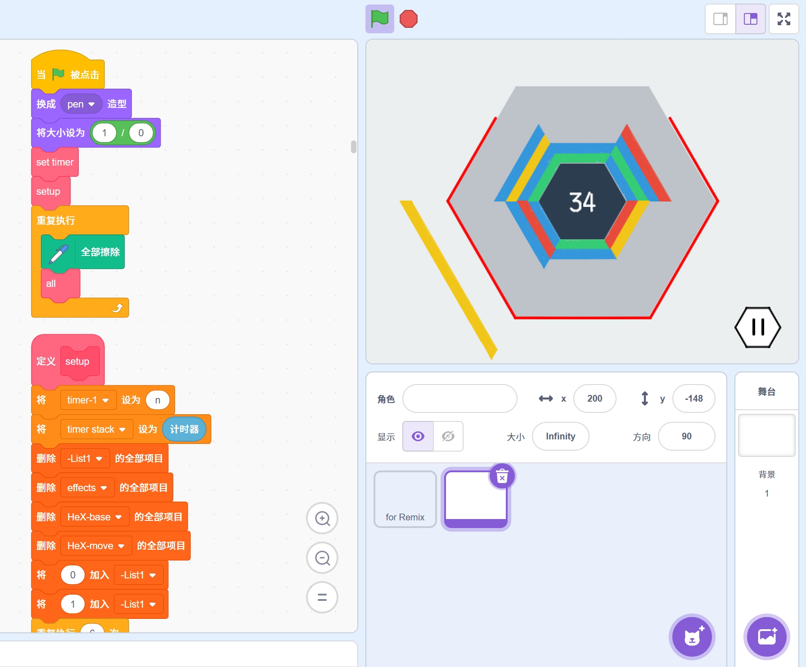The height and width of the screenshot is (667, 806).
Task: Open the choose a backdrop button
Action: click(766, 636)
